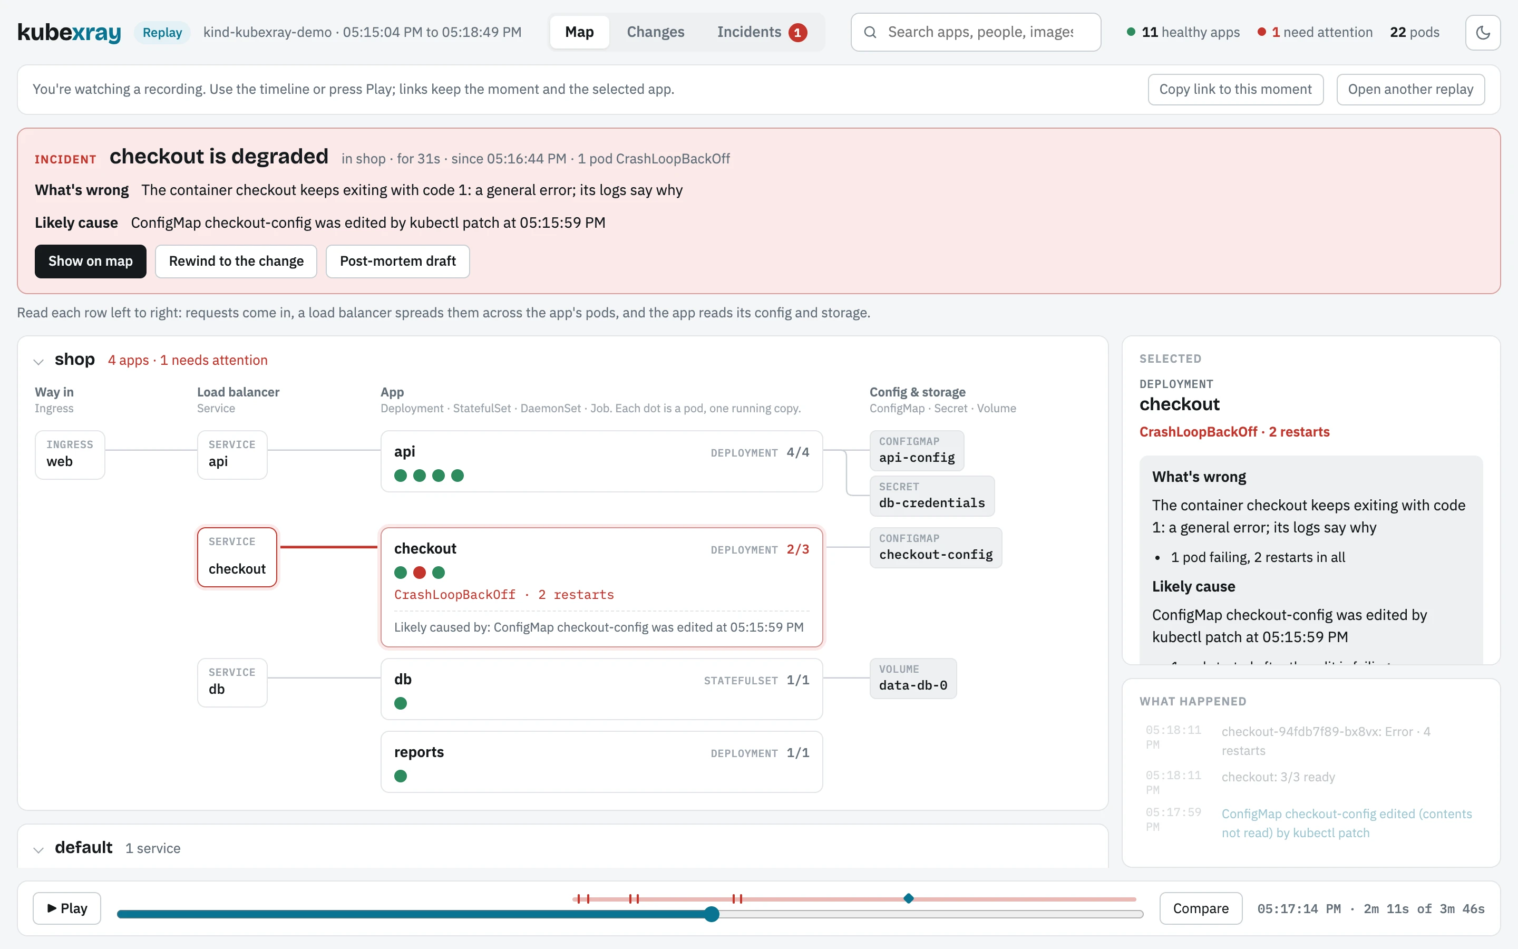This screenshot has height=949, width=1518.
Task: Switch to the Map tab
Action: [x=579, y=32]
